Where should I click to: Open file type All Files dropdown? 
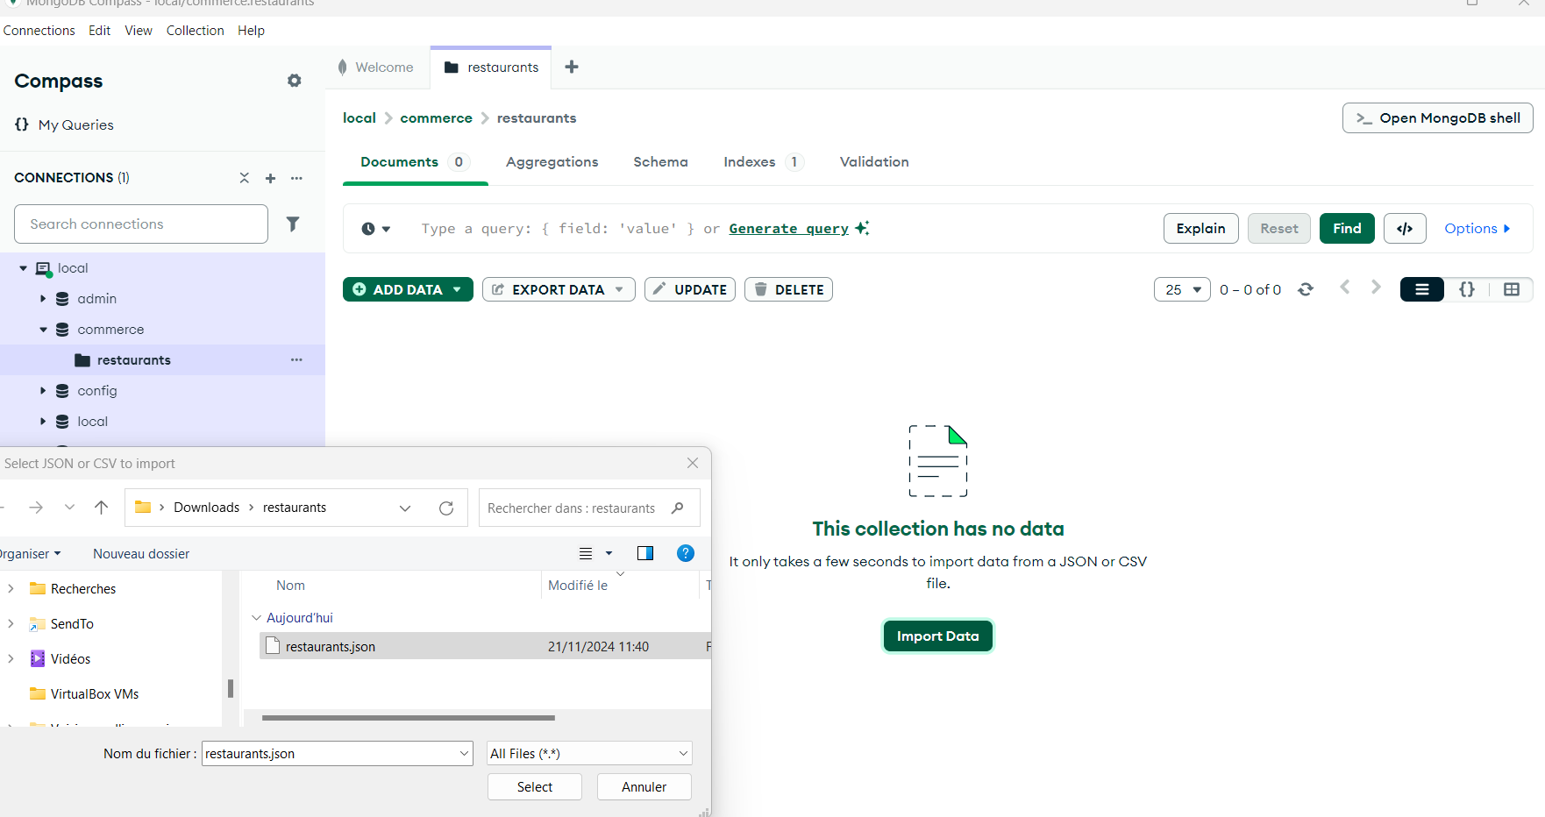pos(589,753)
